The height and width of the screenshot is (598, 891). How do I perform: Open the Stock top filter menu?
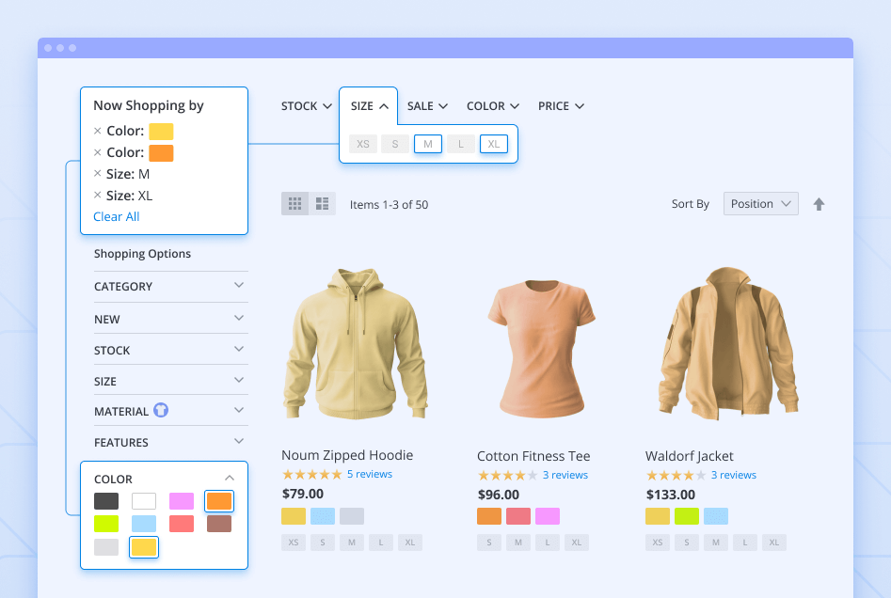pos(306,106)
